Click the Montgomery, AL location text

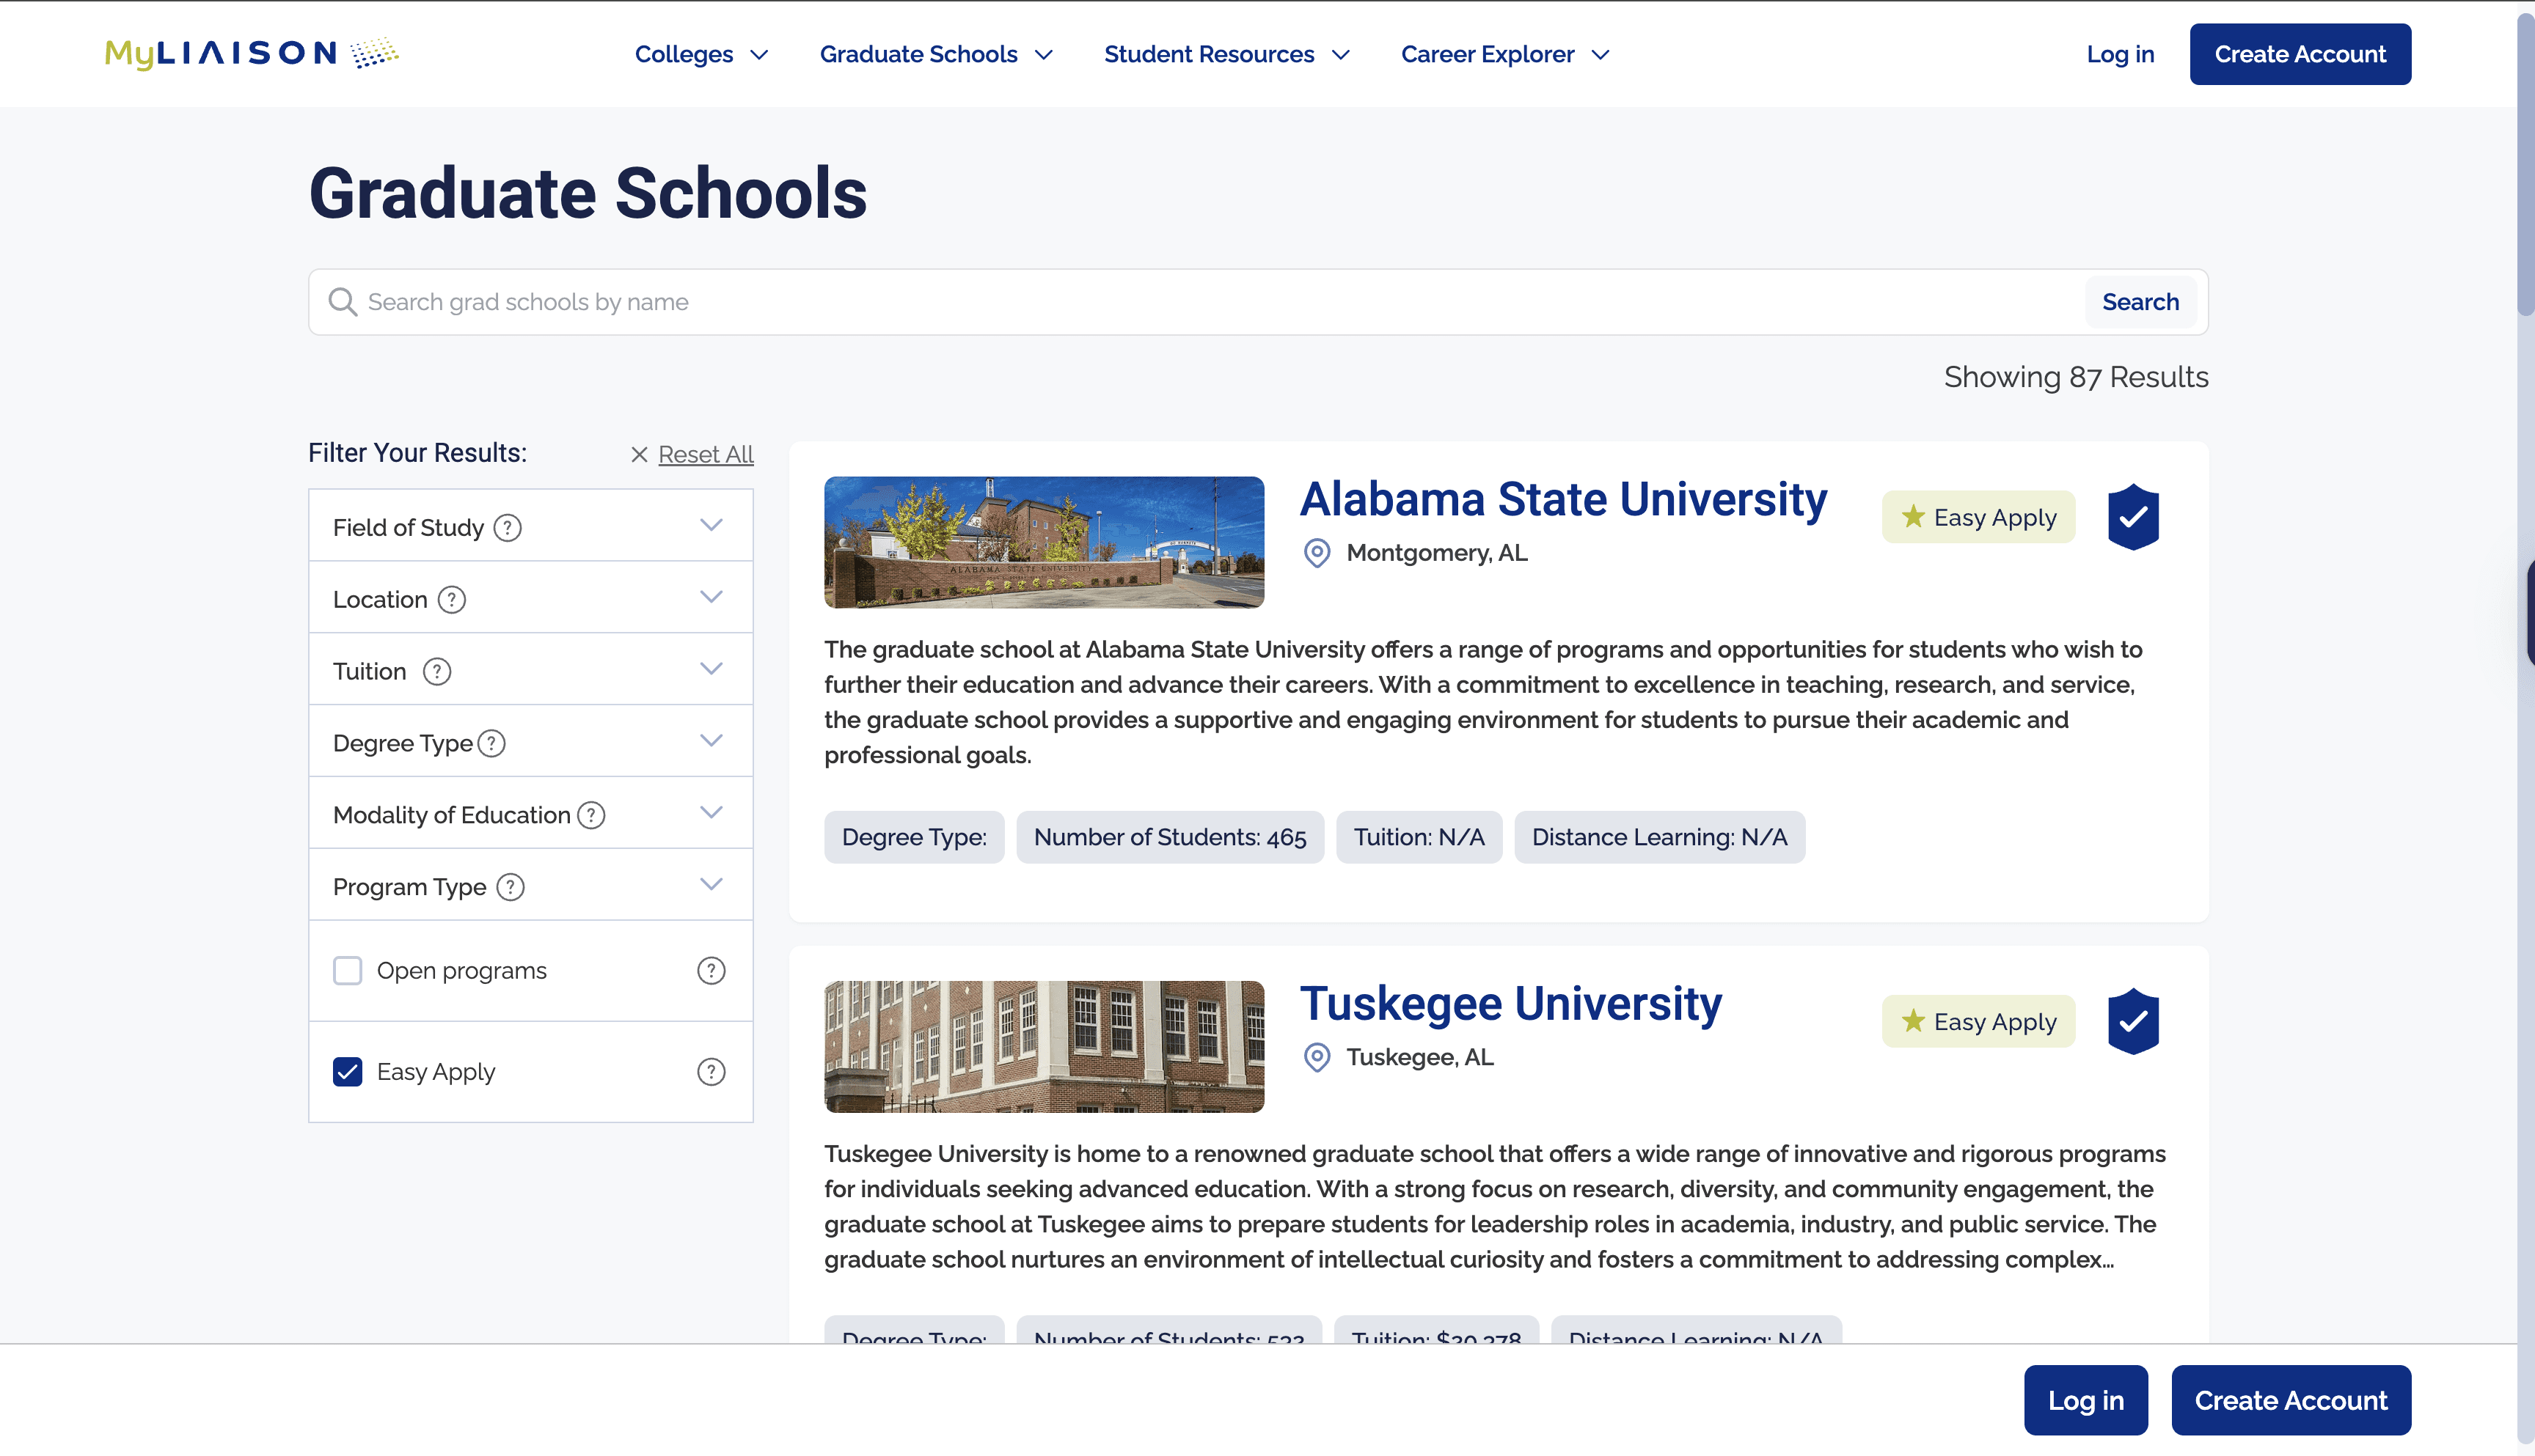click(x=1436, y=553)
